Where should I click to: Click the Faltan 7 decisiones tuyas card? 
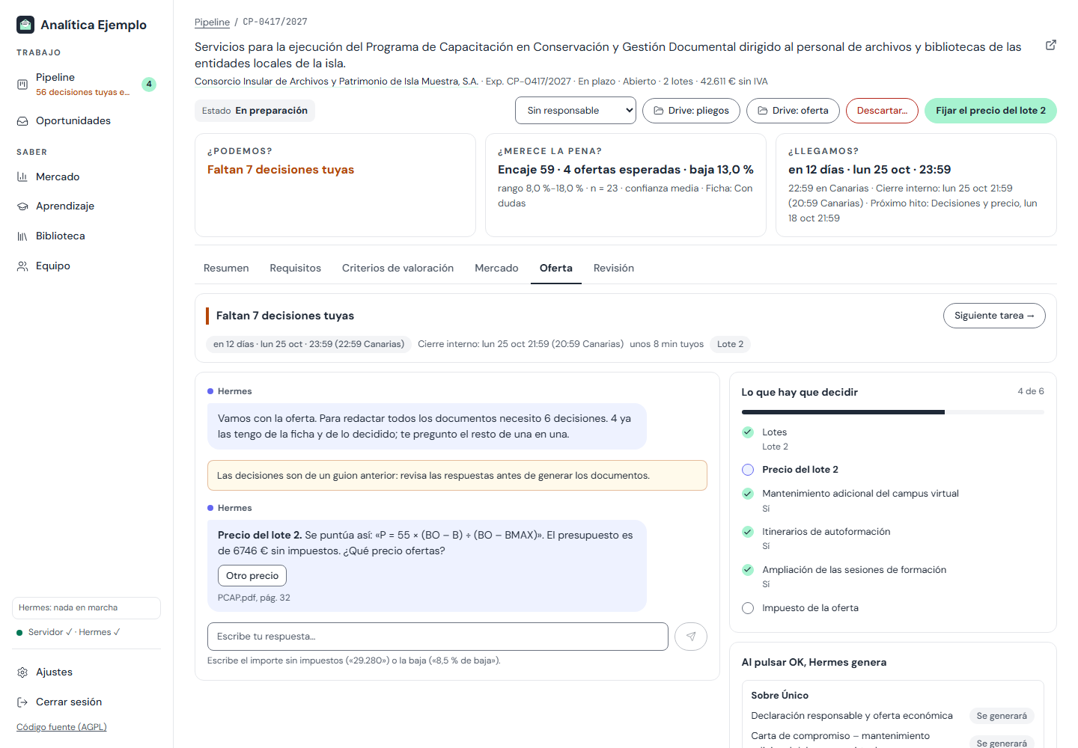click(x=335, y=185)
